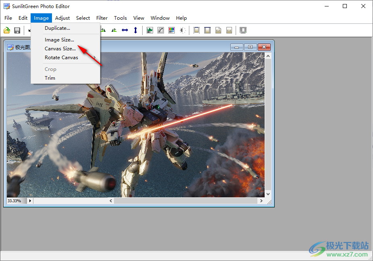Click the 33.33% zoom value field
This screenshot has width=373, height=261.
point(16,201)
